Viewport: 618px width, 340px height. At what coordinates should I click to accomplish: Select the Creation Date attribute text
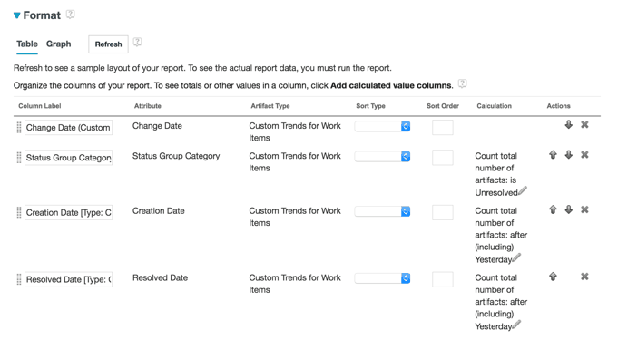[x=159, y=210]
